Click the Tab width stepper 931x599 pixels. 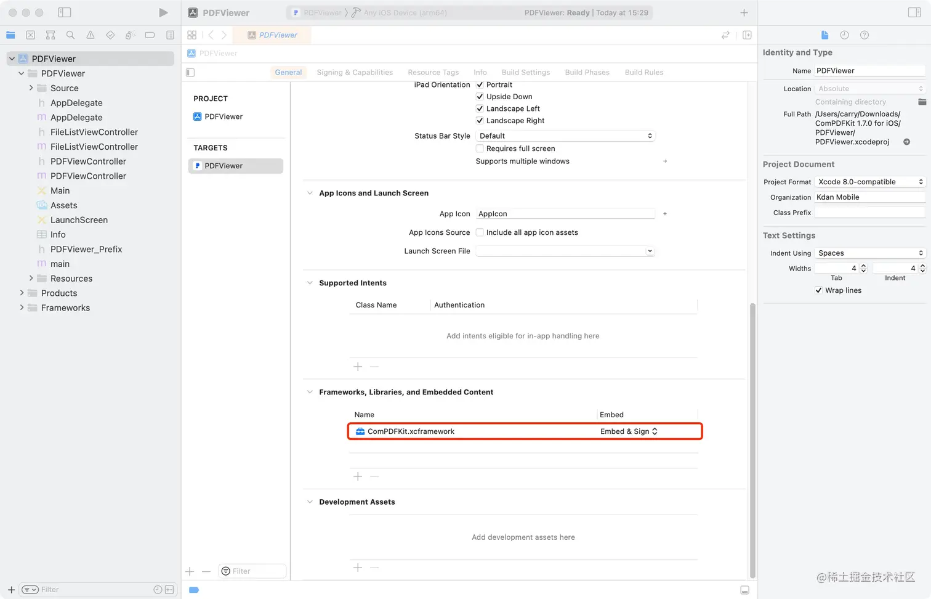(x=863, y=268)
